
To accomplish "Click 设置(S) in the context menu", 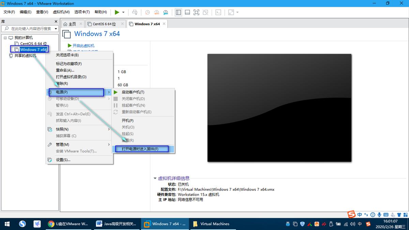I will click(x=64, y=159).
